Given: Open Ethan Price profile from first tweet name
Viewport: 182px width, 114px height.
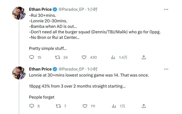Looking at the screenshot, I should [x=40, y=9].
